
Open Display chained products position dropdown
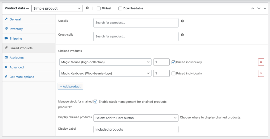coord(136,118)
